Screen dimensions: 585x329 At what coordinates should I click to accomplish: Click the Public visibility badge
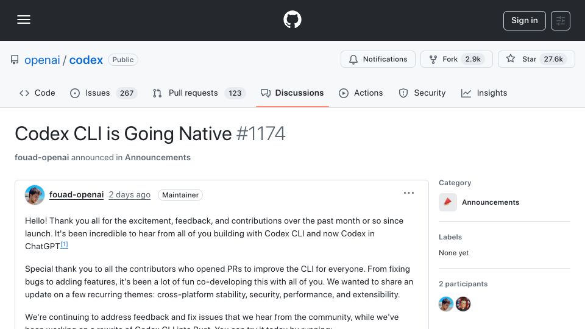[122, 60]
